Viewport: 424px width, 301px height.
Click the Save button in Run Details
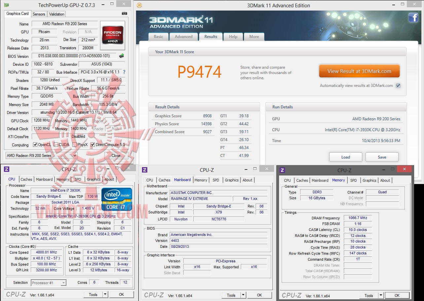[x=382, y=157]
